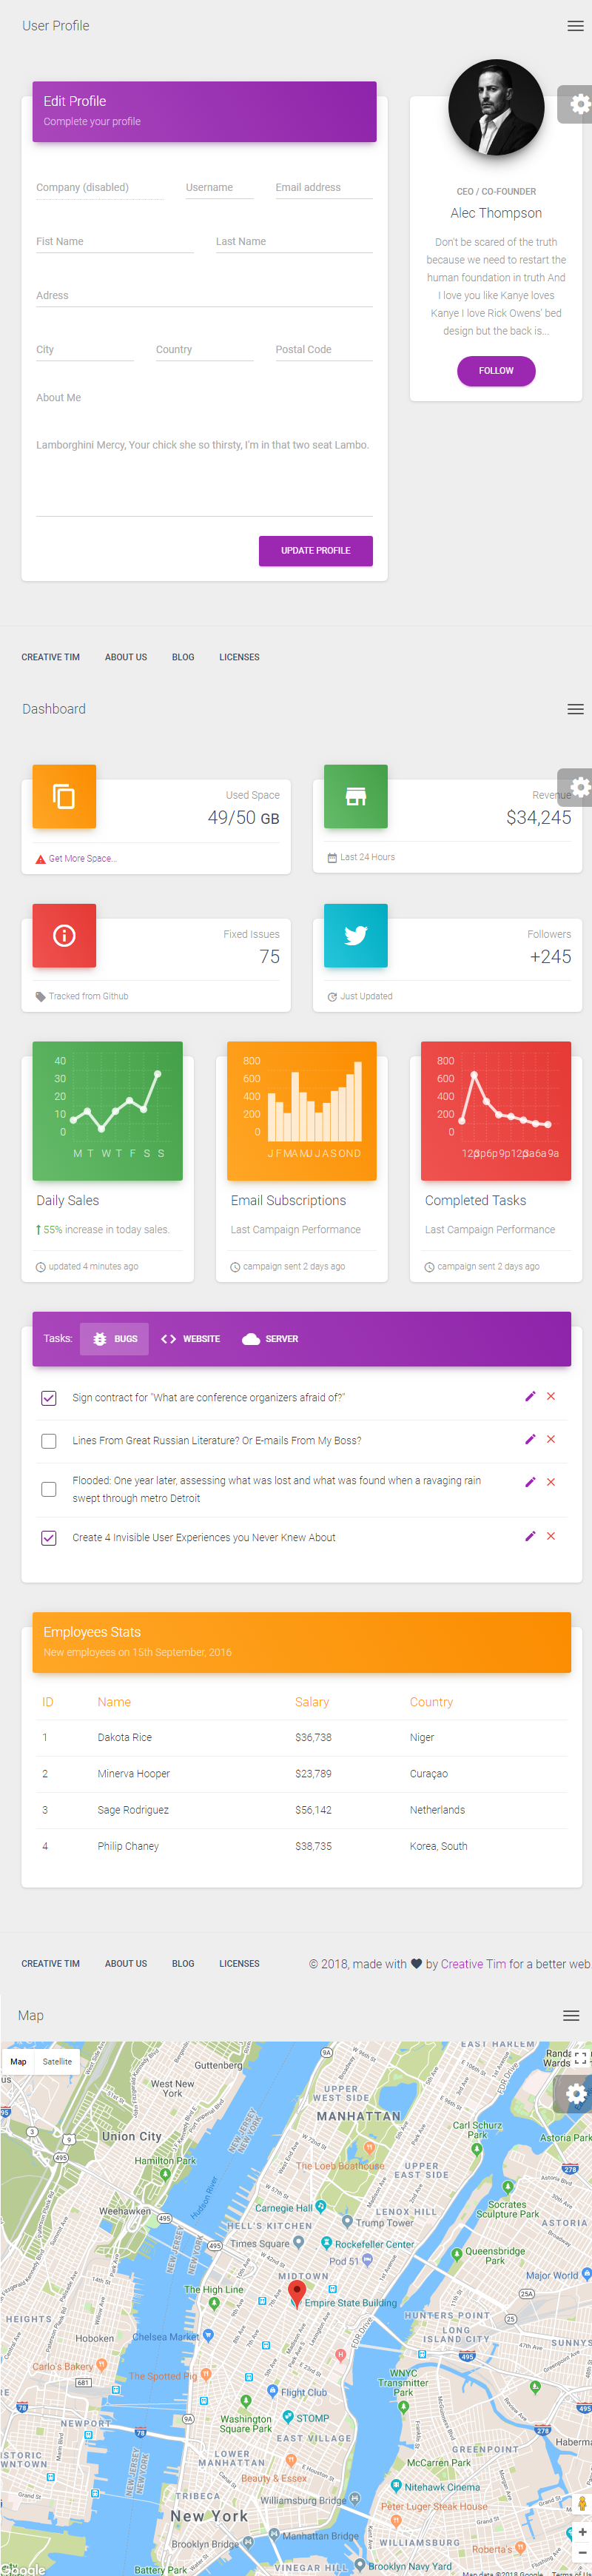Open map fullscreen view
The image size is (592, 2576).
(580, 2058)
